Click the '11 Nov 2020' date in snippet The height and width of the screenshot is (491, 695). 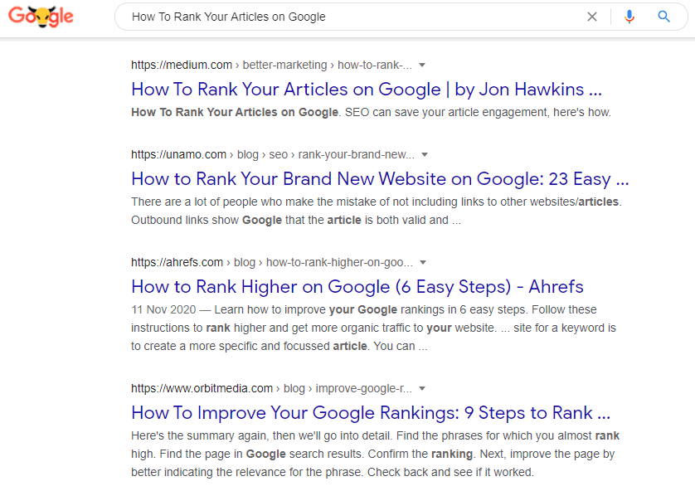(x=163, y=309)
